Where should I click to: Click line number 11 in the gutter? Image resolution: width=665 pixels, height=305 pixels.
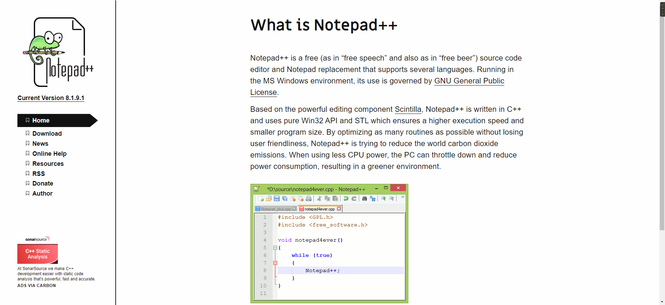click(x=263, y=293)
